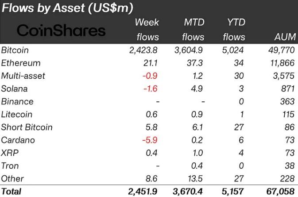Click the Multi-asset week flow value -0.9
Screen dimensions: 298x197
click(150, 76)
